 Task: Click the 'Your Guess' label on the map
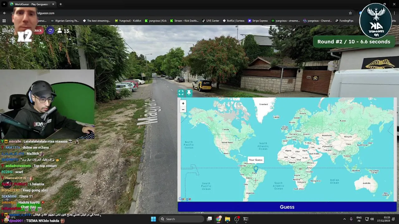click(256, 160)
